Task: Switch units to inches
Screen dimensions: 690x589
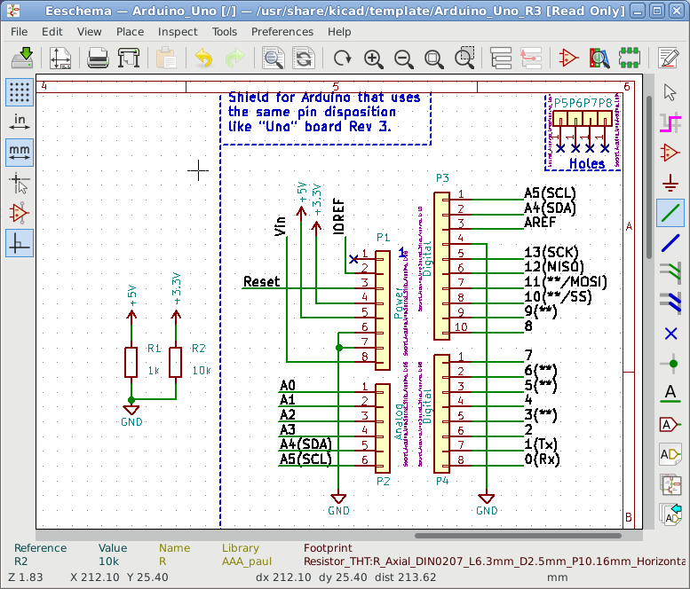Action: click(x=20, y=122)
